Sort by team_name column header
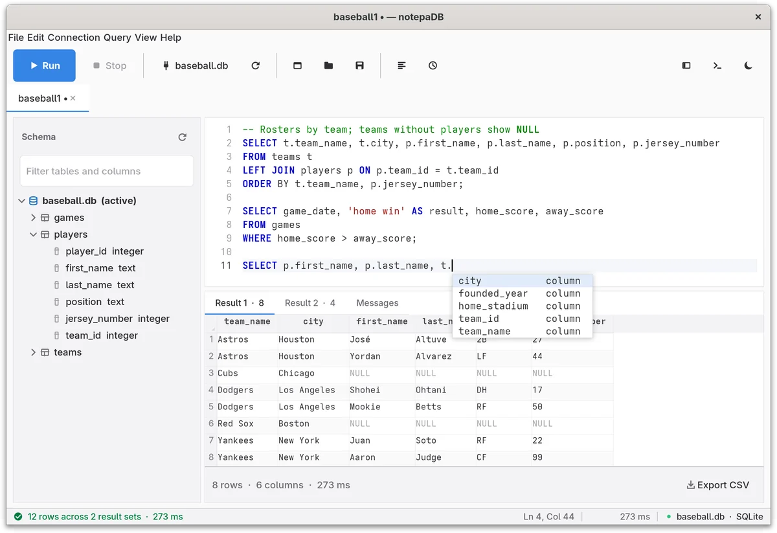The image size is (777, 533). (x=247, y=321)
